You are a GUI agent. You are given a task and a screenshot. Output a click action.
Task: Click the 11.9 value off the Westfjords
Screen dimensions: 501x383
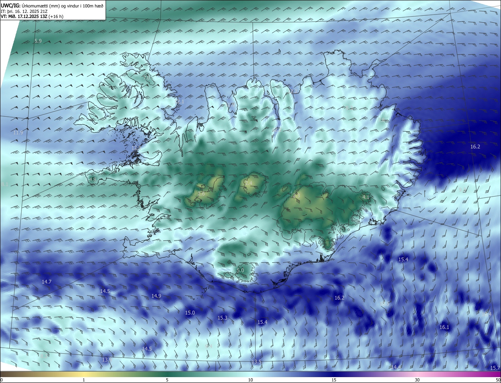tap(18, 133)
